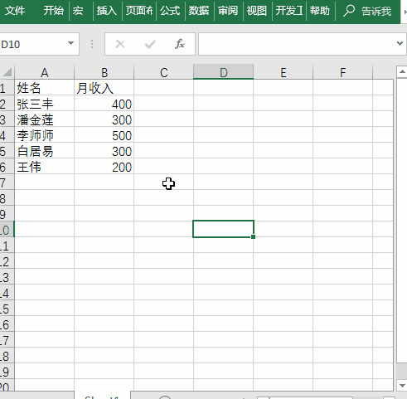Image resolution: width=407 pixels, height=399 pixels.
Task: Select the cell 白居易
Action: point(45,151)
